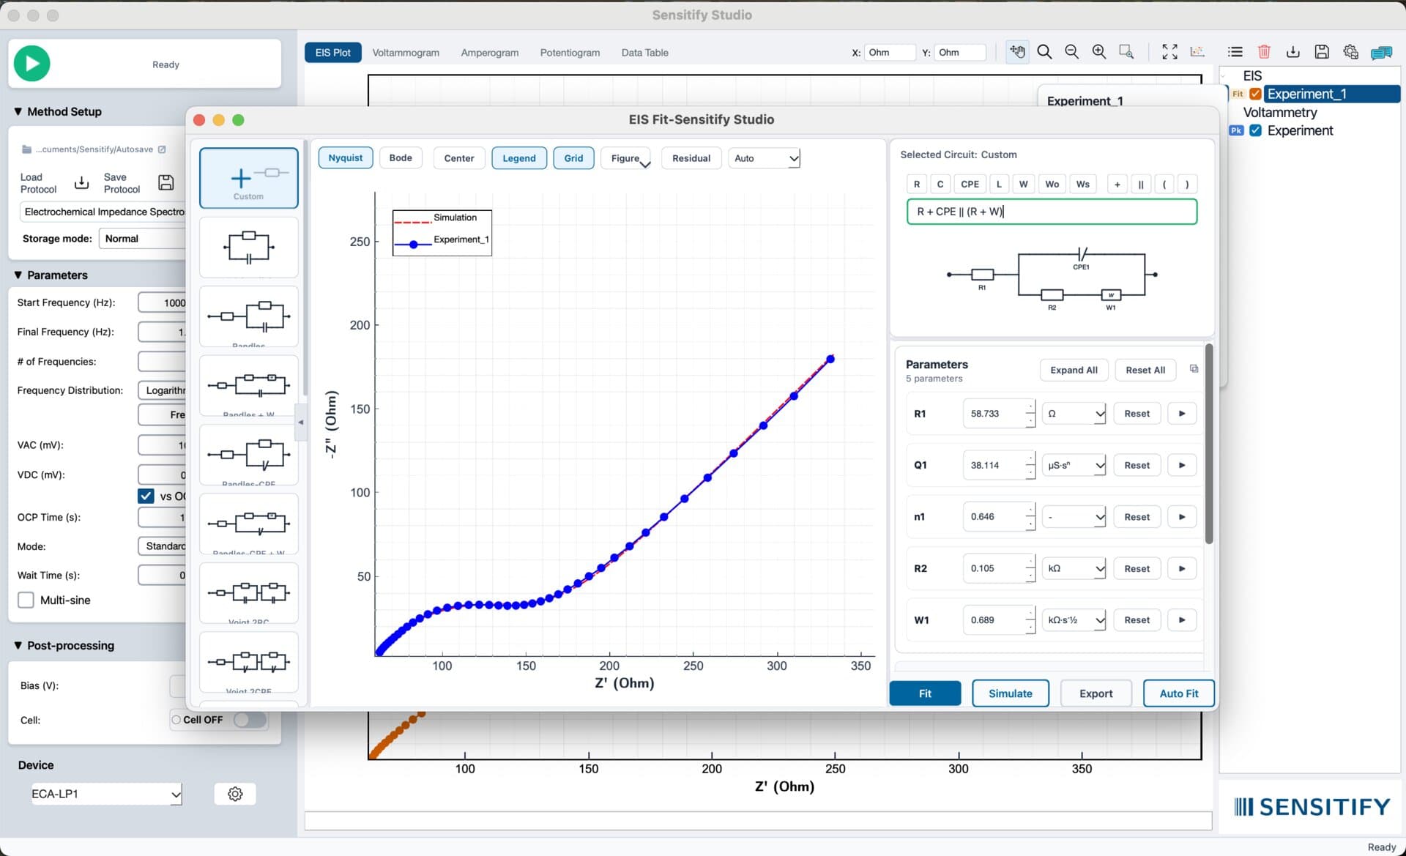This screenshot has height=856, width=1406.
Task: Open the Figure dropdown menu
Action: pyautogui.click(x=626, y=158)
